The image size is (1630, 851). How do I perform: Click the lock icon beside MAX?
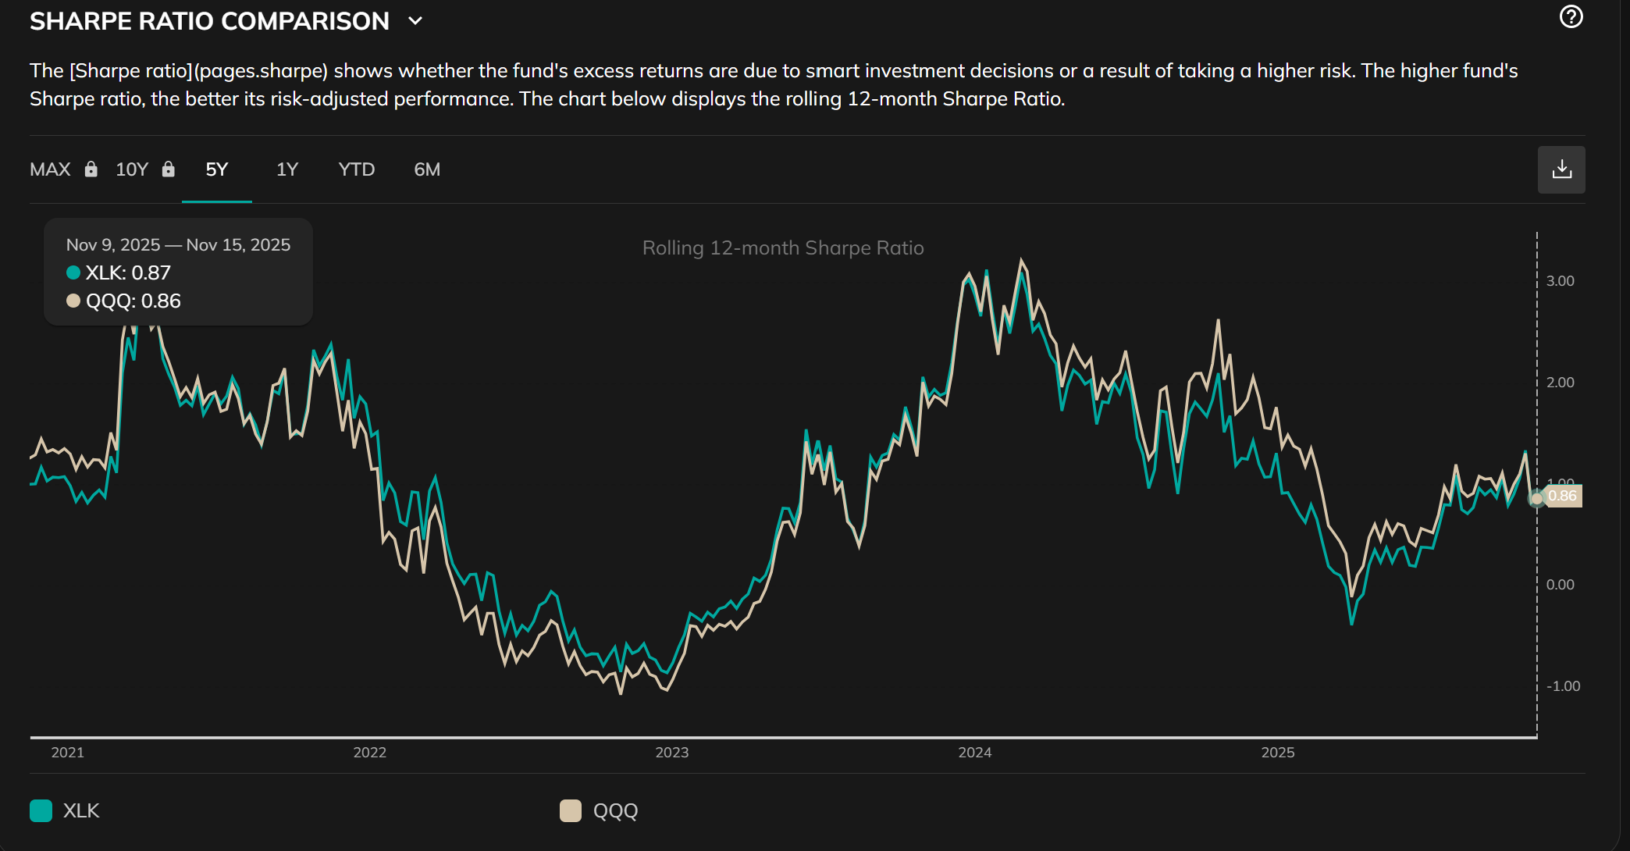[x=91, y=169]
